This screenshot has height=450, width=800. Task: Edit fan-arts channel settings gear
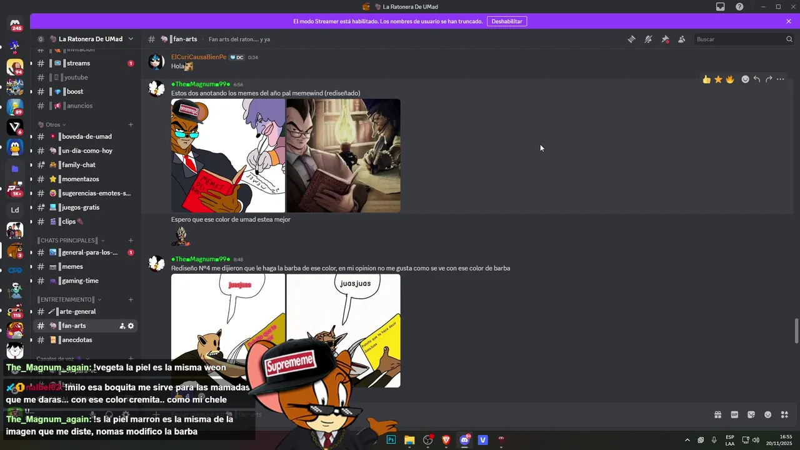point(131,326)
